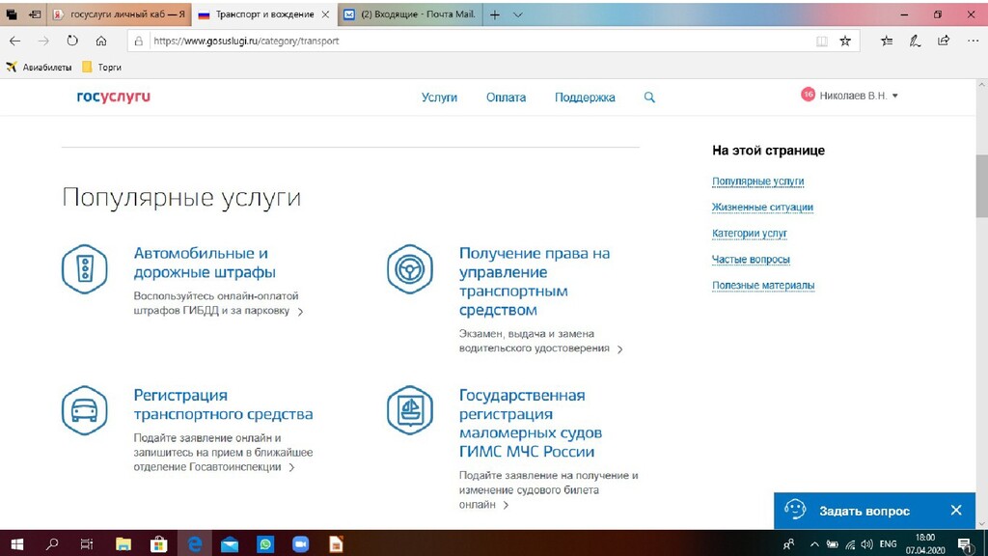This screenshot has height=556, width=988.
Task: Click the red notifications badge with 16
Action: coord(808,95)
